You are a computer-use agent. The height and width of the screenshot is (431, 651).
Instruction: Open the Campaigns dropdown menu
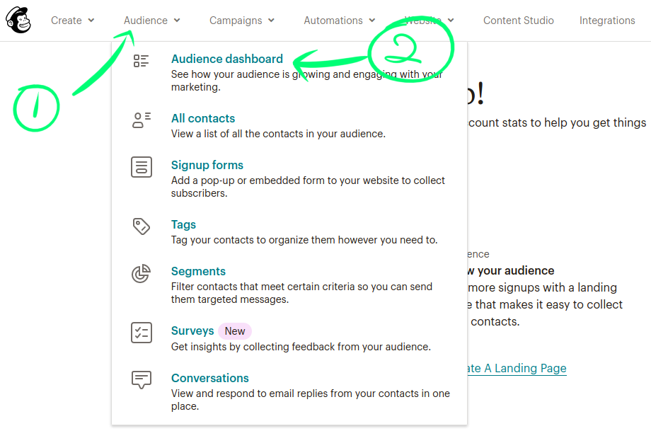point(242,21)
